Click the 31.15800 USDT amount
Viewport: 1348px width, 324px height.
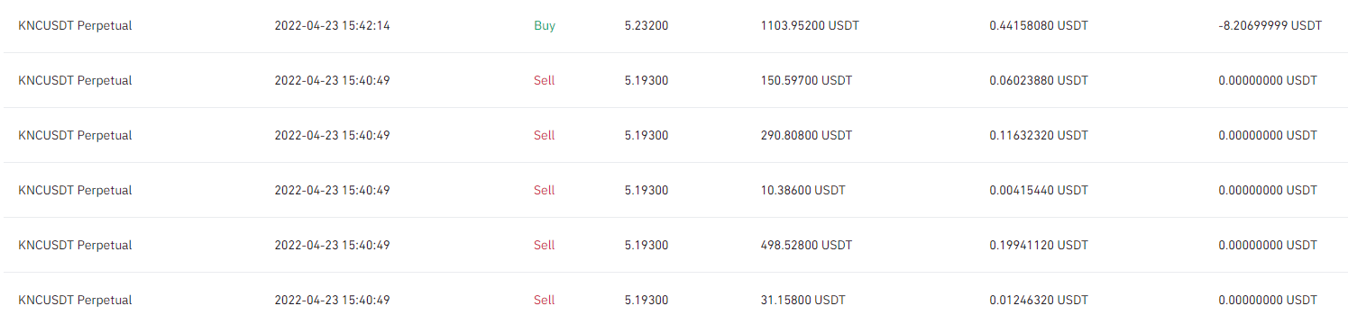[x=803, y=300]
